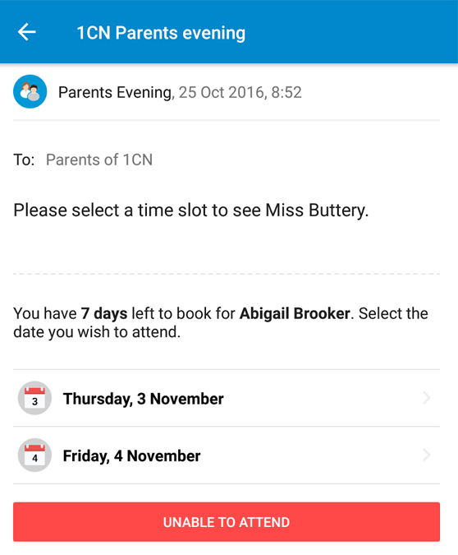Screen dimensions: 458x555
Task: Choose Thursday, 3 November date row
Action: (x=227, y=398)
